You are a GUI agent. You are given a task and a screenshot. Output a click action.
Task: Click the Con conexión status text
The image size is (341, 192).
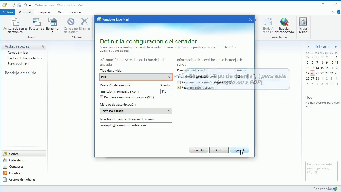click(x=323, y=189)
